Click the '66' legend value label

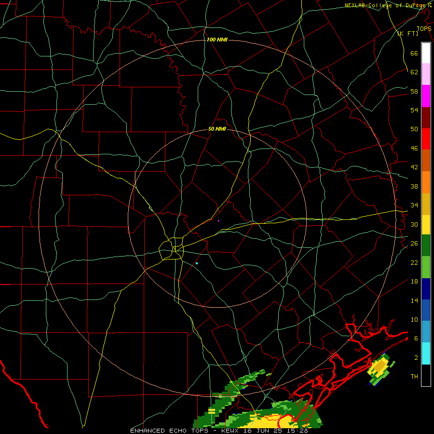coord(414,53)
